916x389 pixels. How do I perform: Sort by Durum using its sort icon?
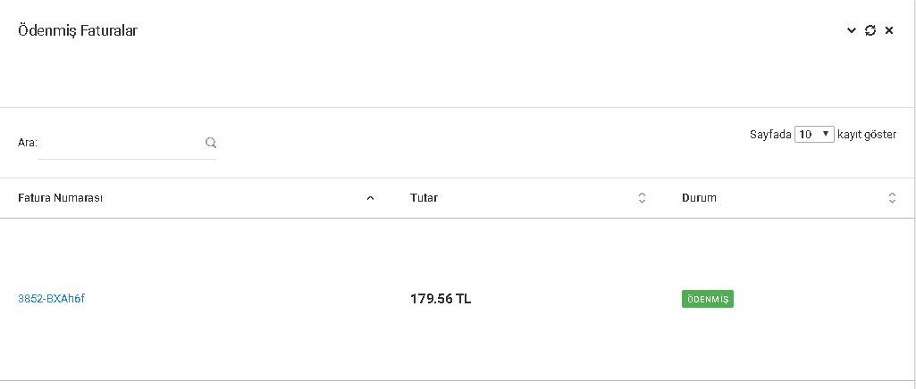point(892,198)
